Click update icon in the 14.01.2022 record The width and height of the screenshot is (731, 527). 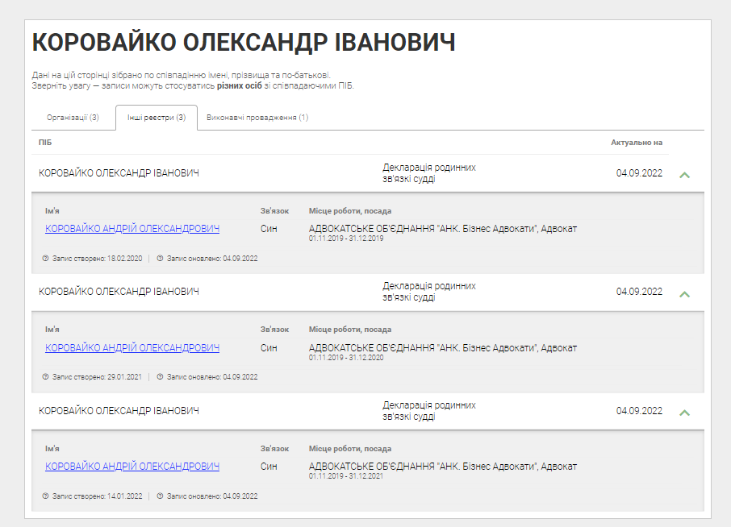pyautogui.click(x=160, y=496)
